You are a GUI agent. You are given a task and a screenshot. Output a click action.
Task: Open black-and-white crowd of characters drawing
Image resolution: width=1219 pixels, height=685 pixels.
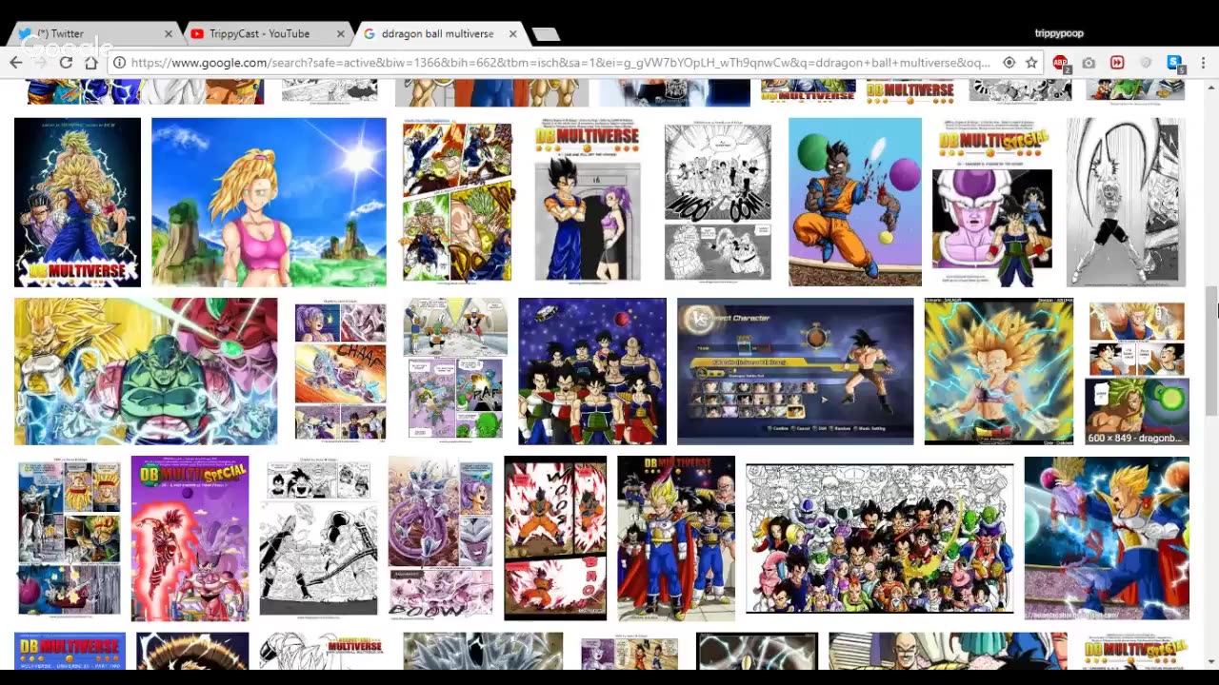880,538
